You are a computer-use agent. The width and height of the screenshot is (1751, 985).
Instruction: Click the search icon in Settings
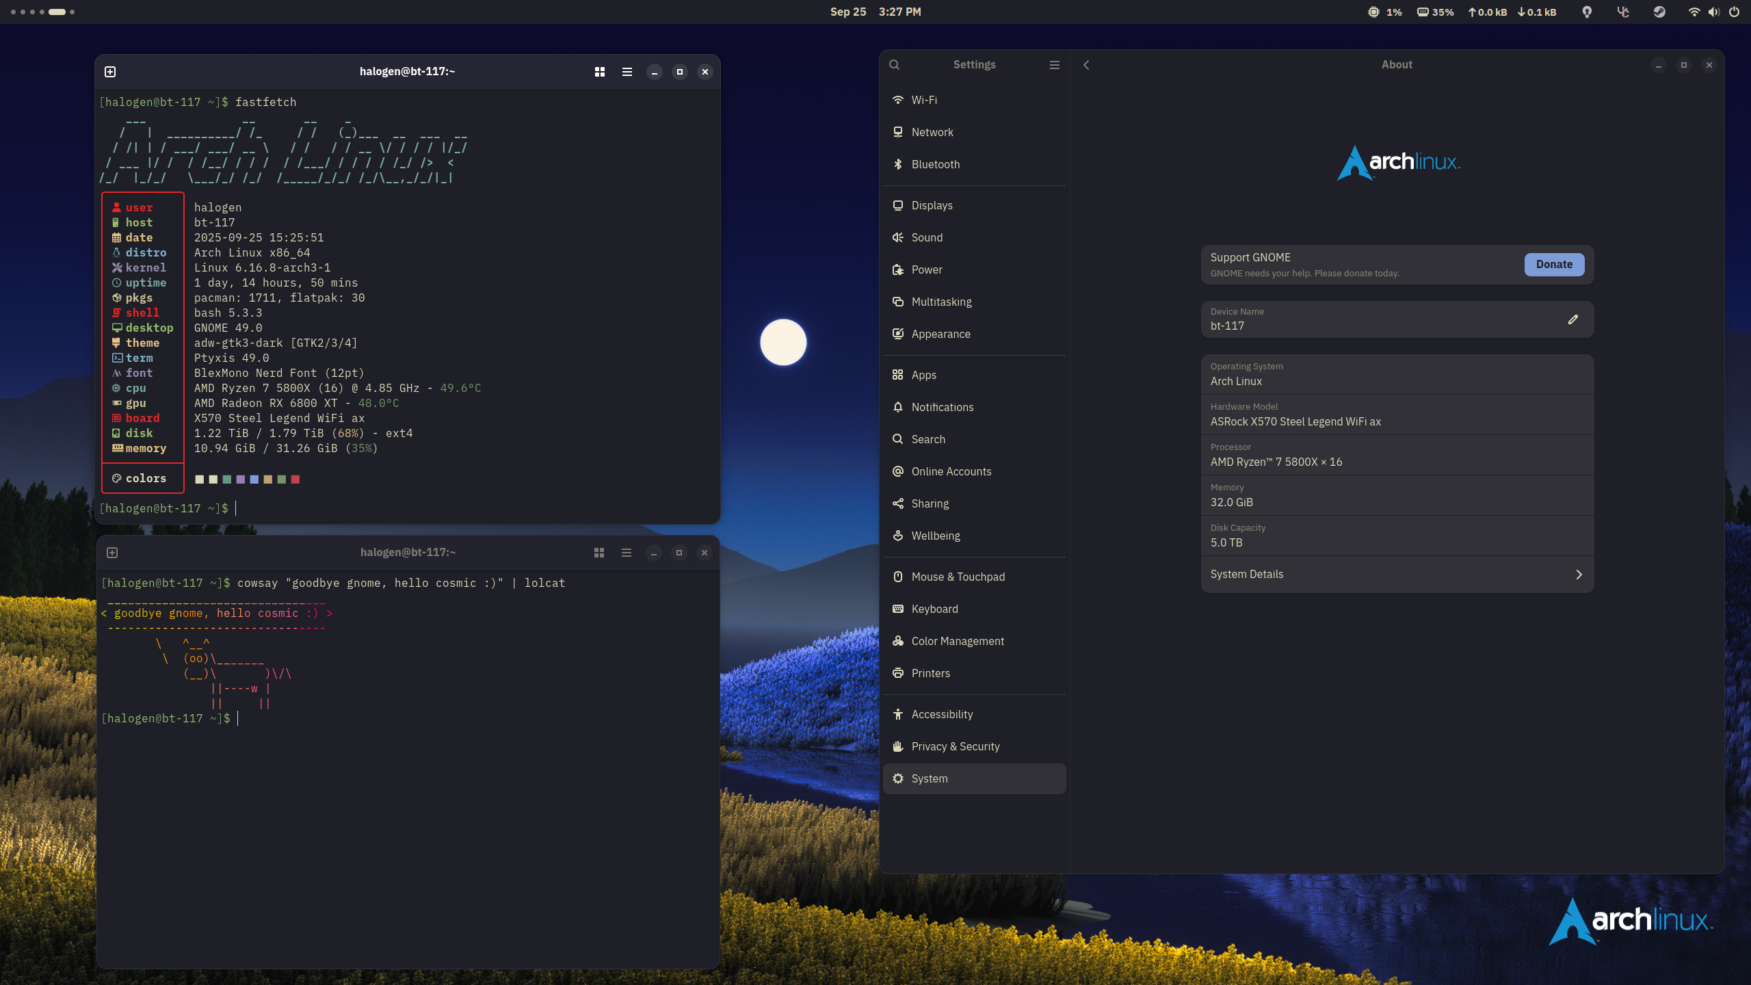point(894,65)
